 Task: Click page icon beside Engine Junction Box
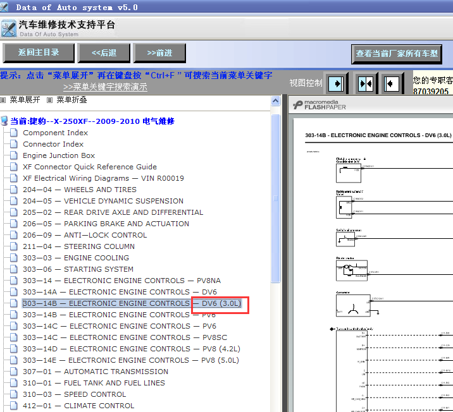point(13,155)
